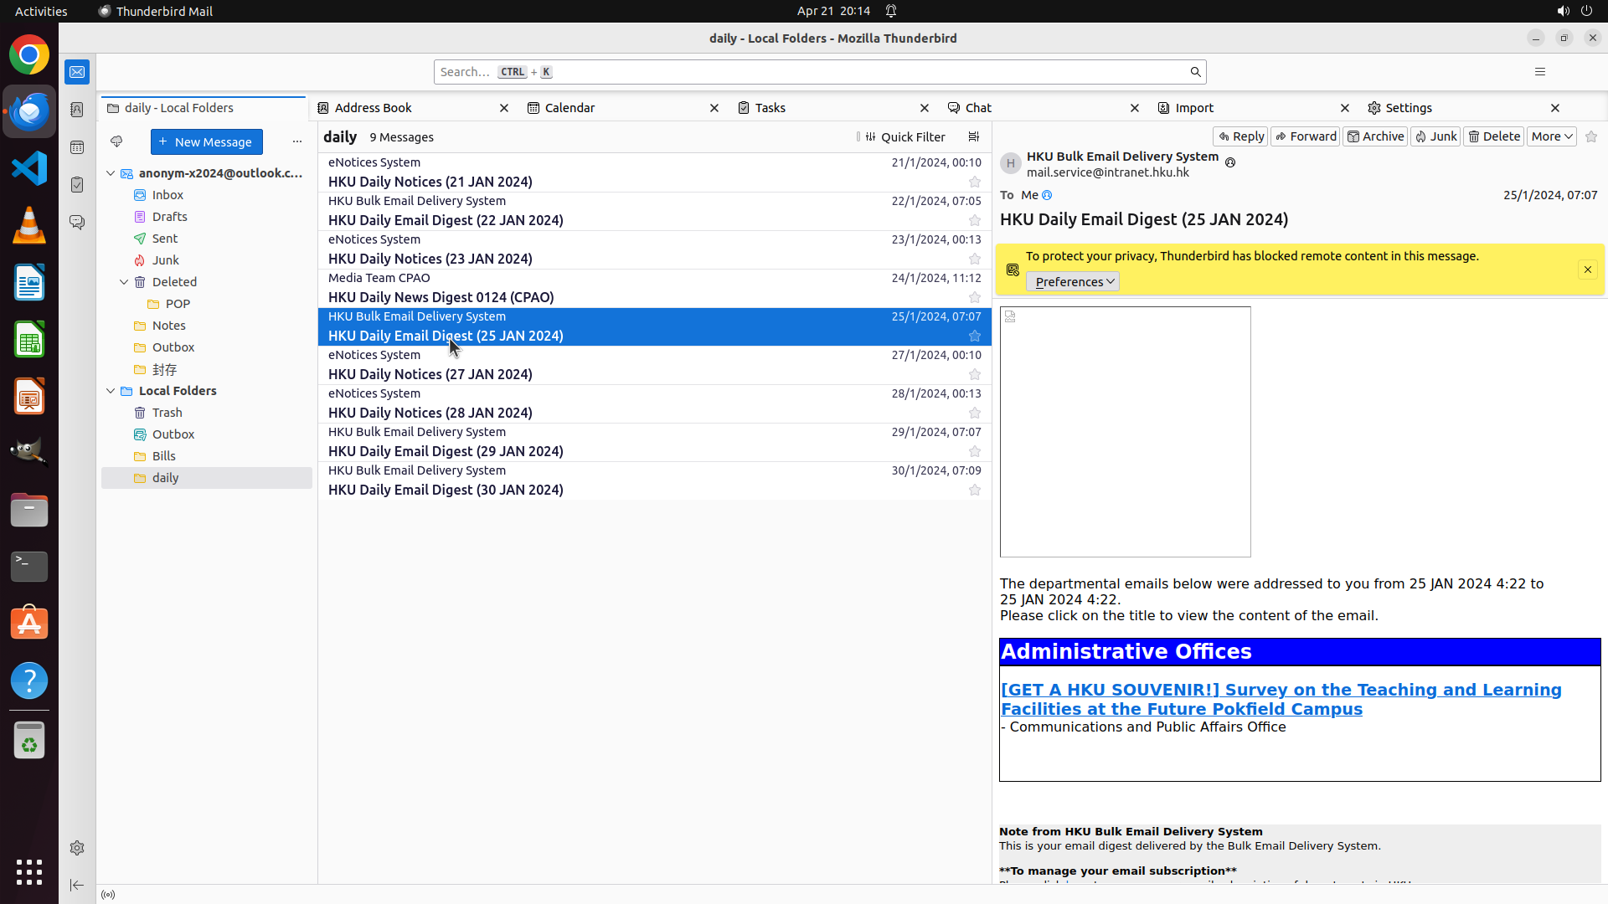Screen dimensions: 1608x904
Task: Open the Calendar spaces toolbar icon
Action: [x=77, y=147]
